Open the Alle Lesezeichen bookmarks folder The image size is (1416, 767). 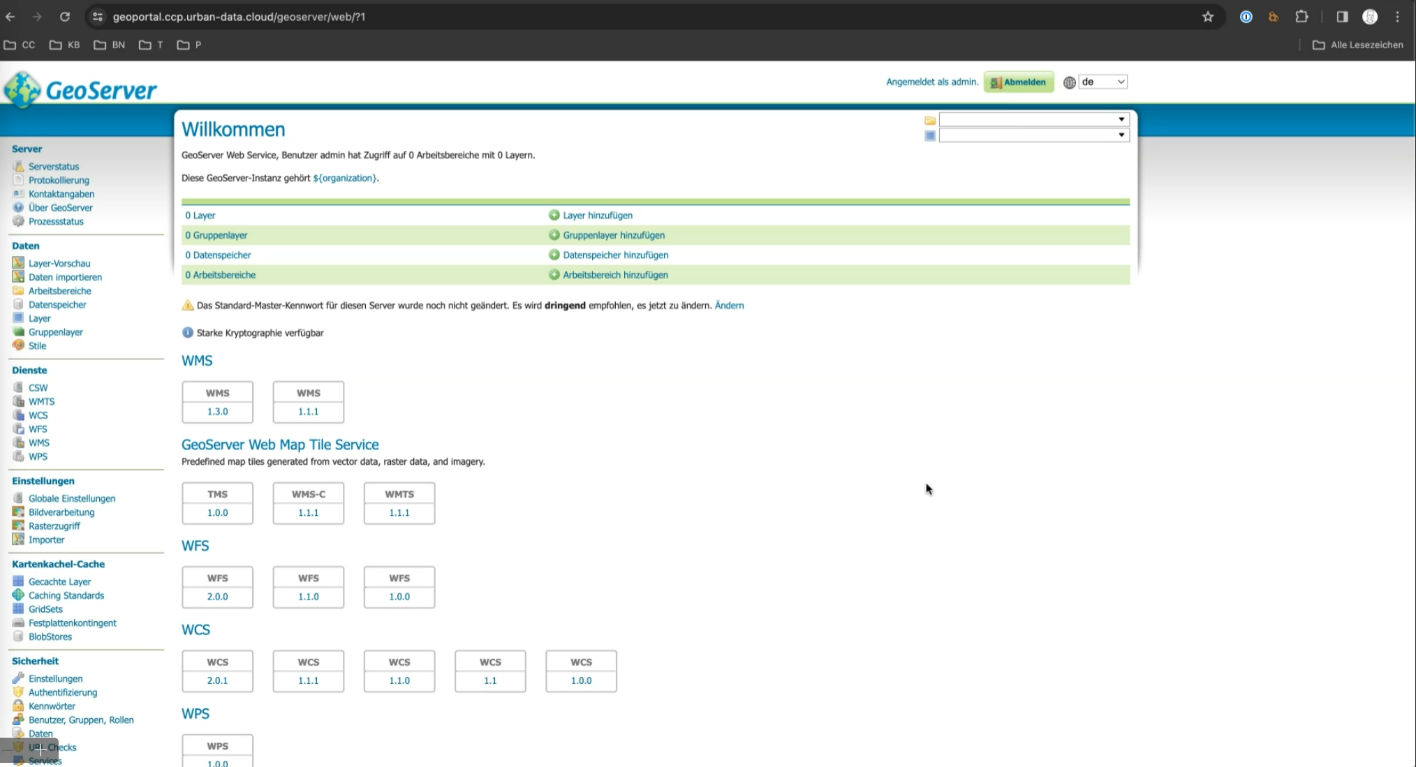pos(1358,45)
